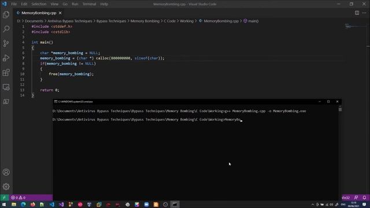Open errors and warnings status item

18,198
